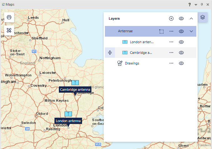212x149 pixels.
Task: Click the London antenna map marker icon
Action: pyautogui.click(x=68, y=114)
